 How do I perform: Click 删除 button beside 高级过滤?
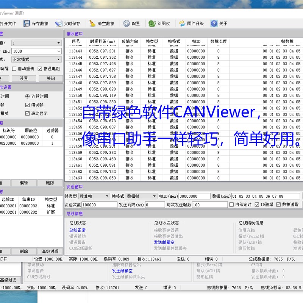(x=24, y=251)
